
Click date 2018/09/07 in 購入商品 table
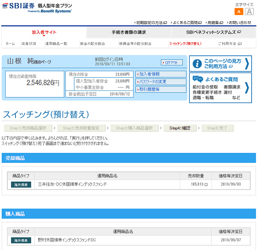coord(231,240)
